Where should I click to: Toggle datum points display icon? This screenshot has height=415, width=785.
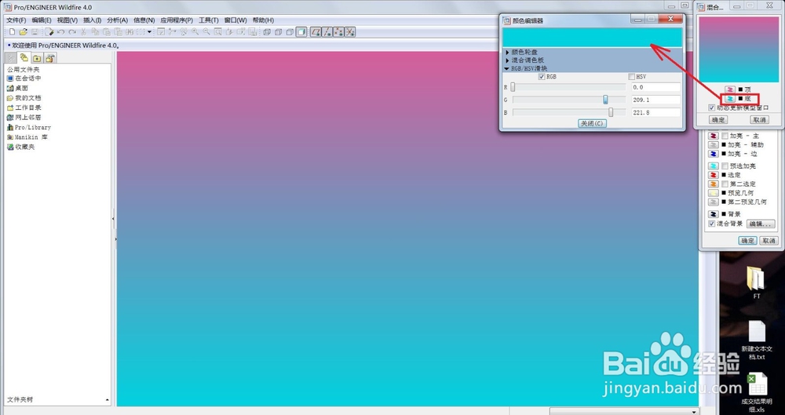338,32
